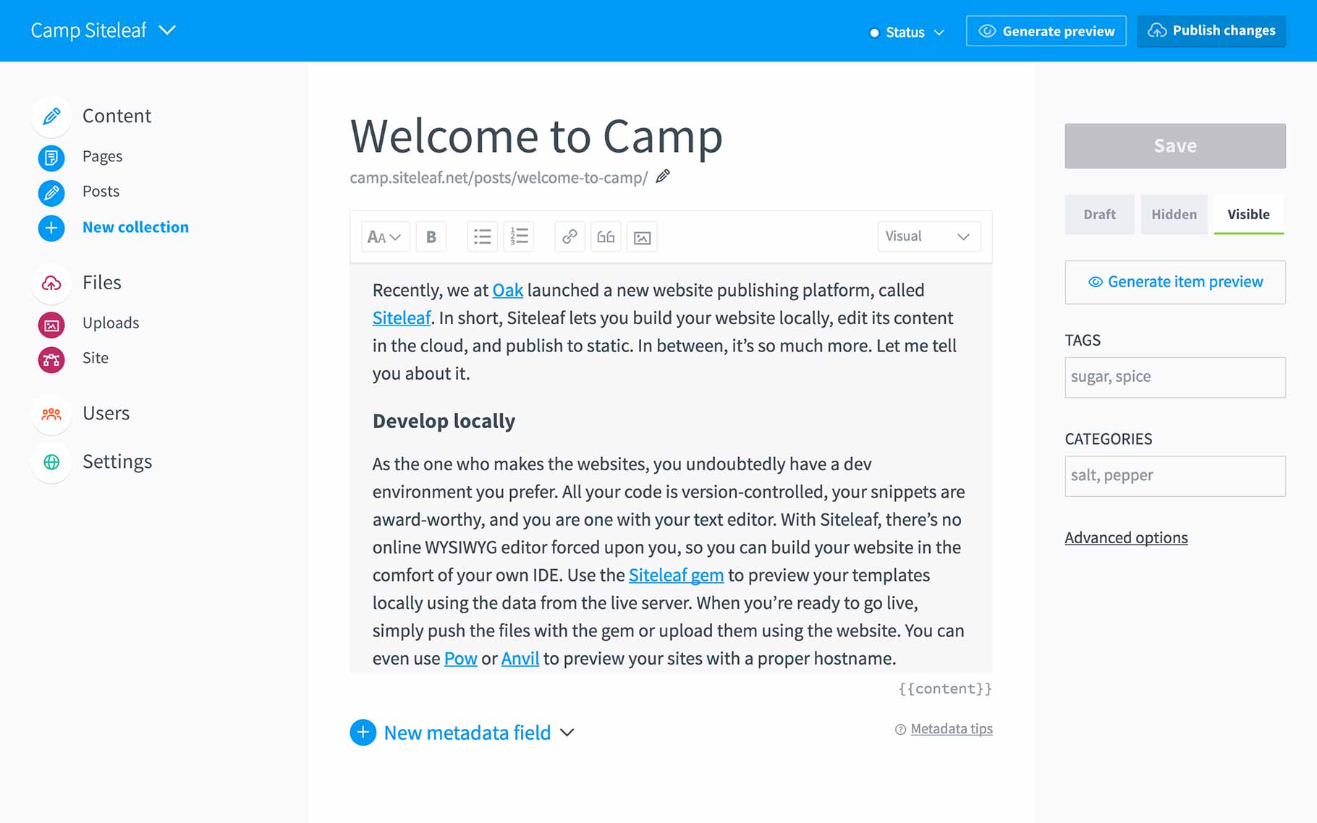This screenshot has width=1317, height=823.
Task: Expand the text size heading dropdown
Action: click(384, 237)
